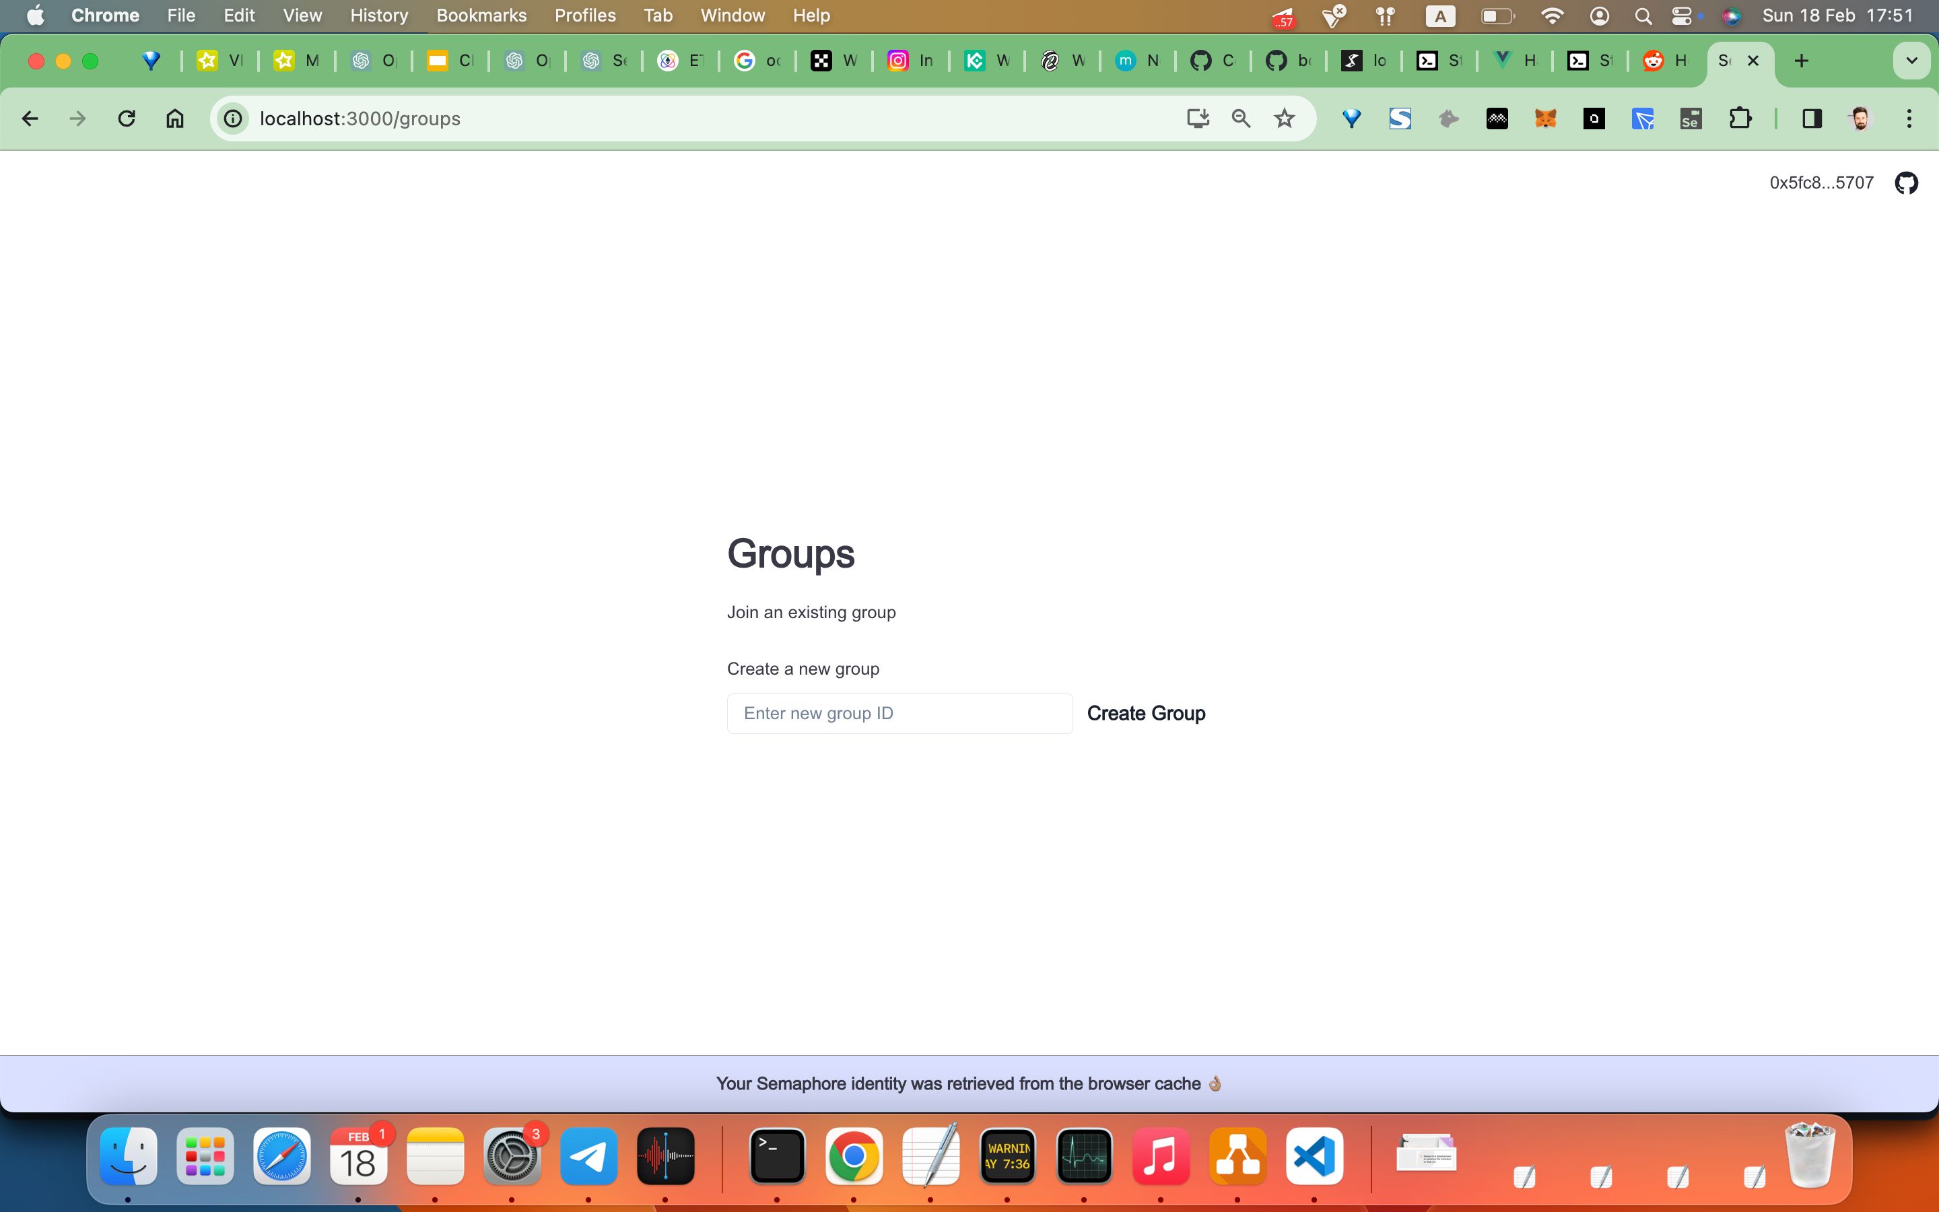Click the wallet/Rabby icon in toolbar
This screenshot has height=1212, width=1939.
(1450, 119)
